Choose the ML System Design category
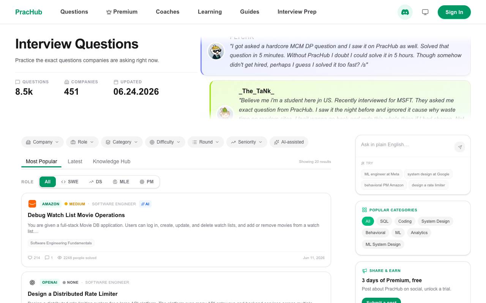Viewport: 486px width, 303px height. pos(383,244)
